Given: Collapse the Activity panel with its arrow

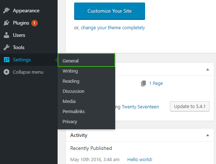Looking at the screenshot, I should click(x=207, y=135).
